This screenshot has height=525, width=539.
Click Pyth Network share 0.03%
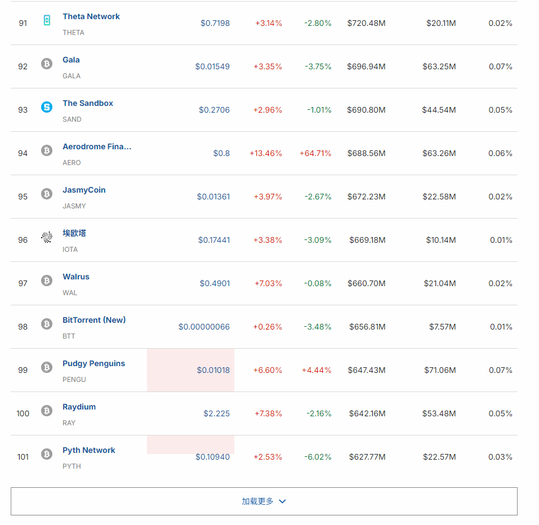point(501,457)
